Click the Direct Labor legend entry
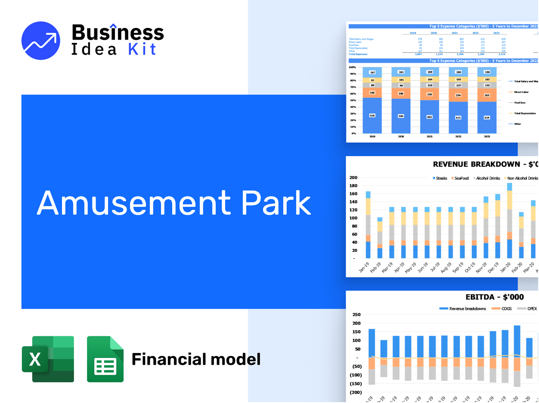 click(520, 92)
